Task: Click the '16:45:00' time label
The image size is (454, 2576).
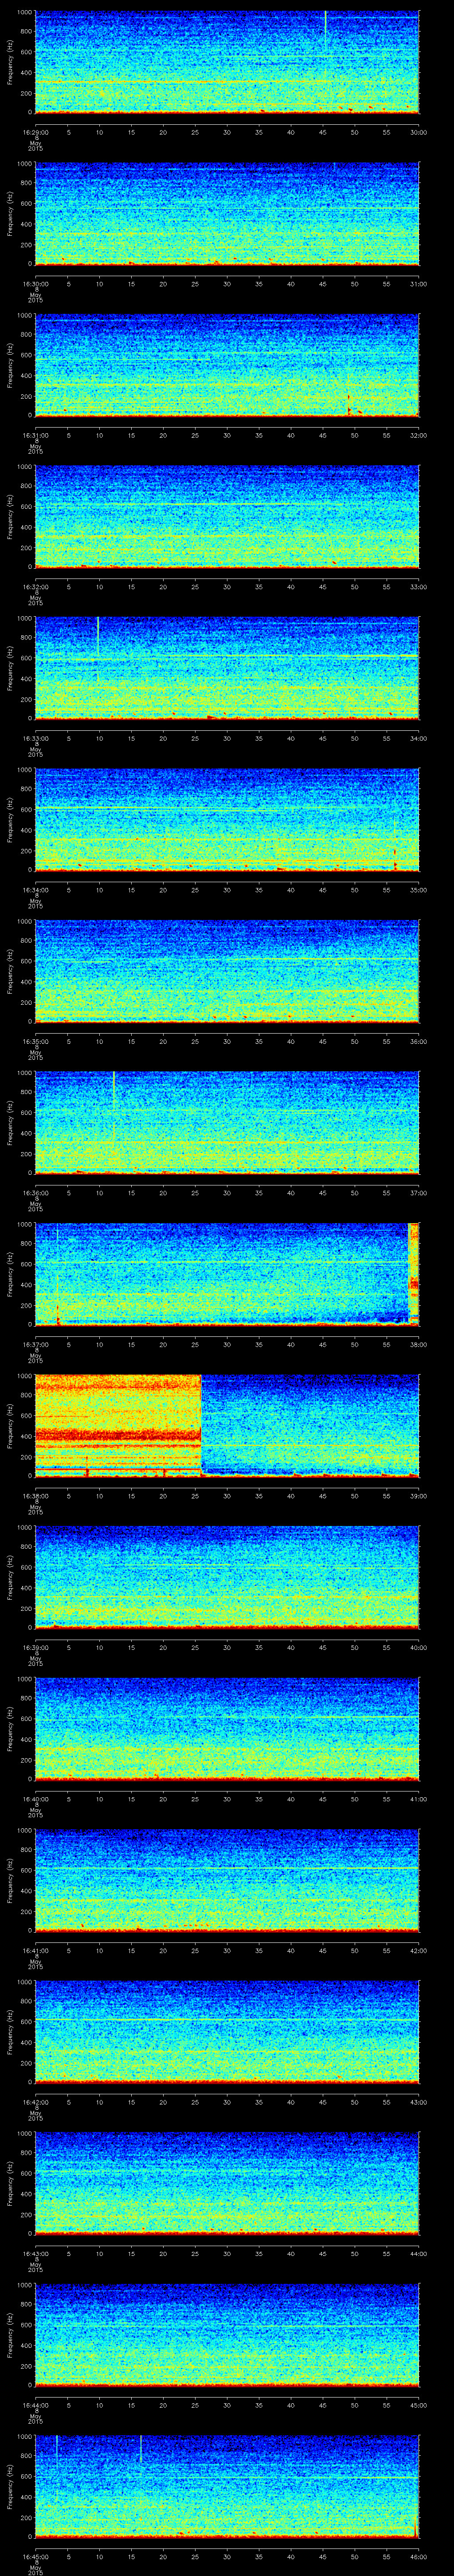Action: click(36, 2557)
